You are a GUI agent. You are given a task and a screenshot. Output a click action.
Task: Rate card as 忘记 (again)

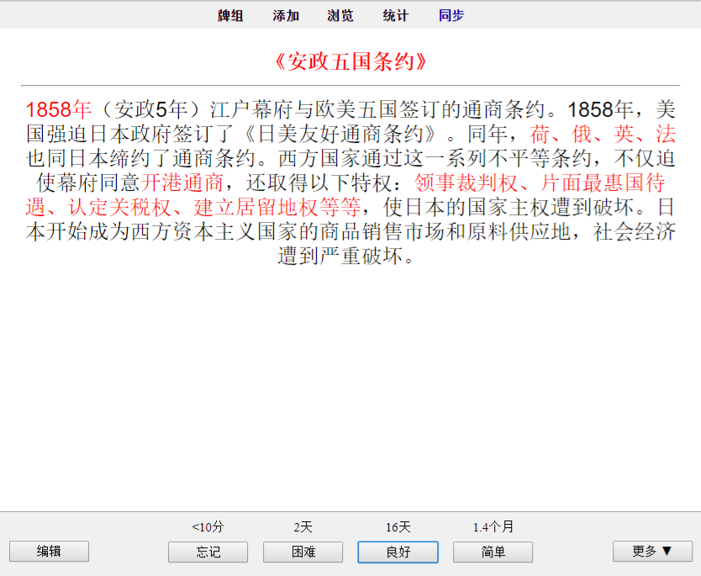pyautogui.click(x=208, y=552)
